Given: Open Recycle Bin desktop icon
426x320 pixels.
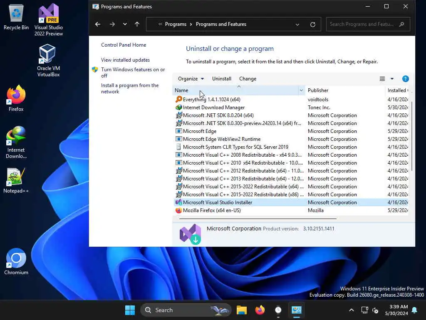Looking at the screenshot, I should [16, 17].
